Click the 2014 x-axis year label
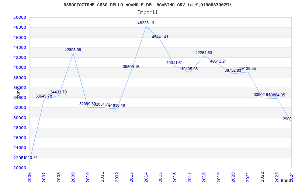Screen dimensions: 295x184 click(x=146, y=177)
